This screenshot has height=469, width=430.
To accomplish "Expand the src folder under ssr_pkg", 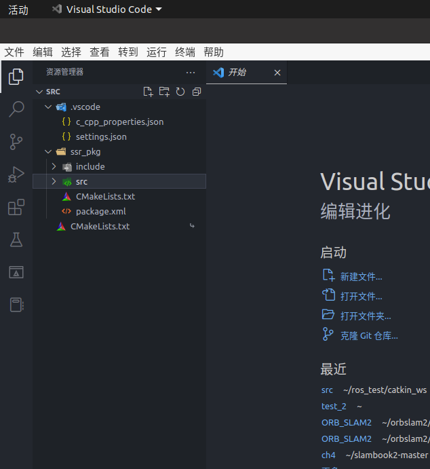I will coord(54,181).
